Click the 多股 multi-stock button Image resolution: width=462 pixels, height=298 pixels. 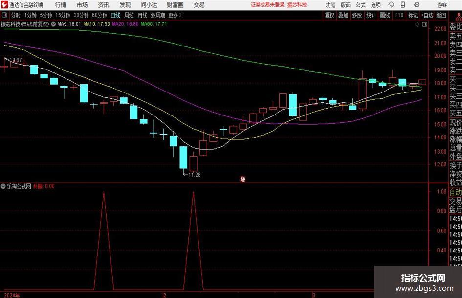(357, 15)
